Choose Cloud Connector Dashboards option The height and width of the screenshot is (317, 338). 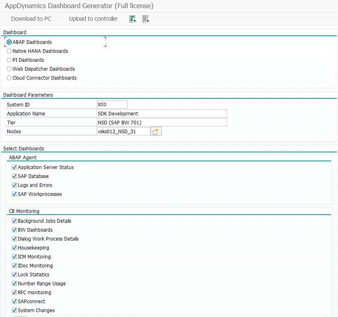[x=9, y=78]
